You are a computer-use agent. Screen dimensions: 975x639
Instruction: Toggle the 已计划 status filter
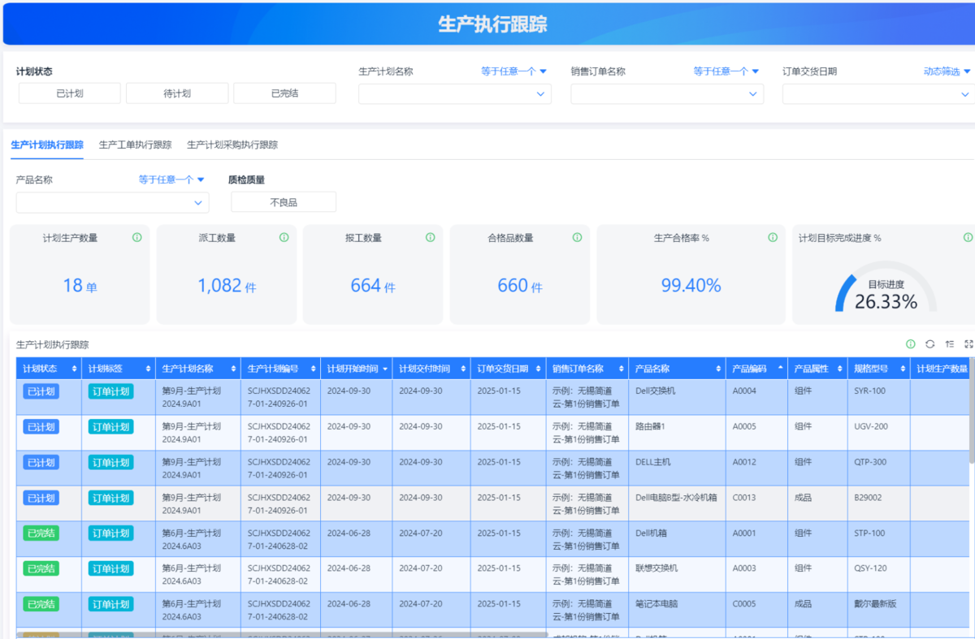70,93
